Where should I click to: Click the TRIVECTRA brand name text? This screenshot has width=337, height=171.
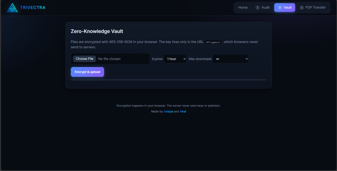coord(33,8)
